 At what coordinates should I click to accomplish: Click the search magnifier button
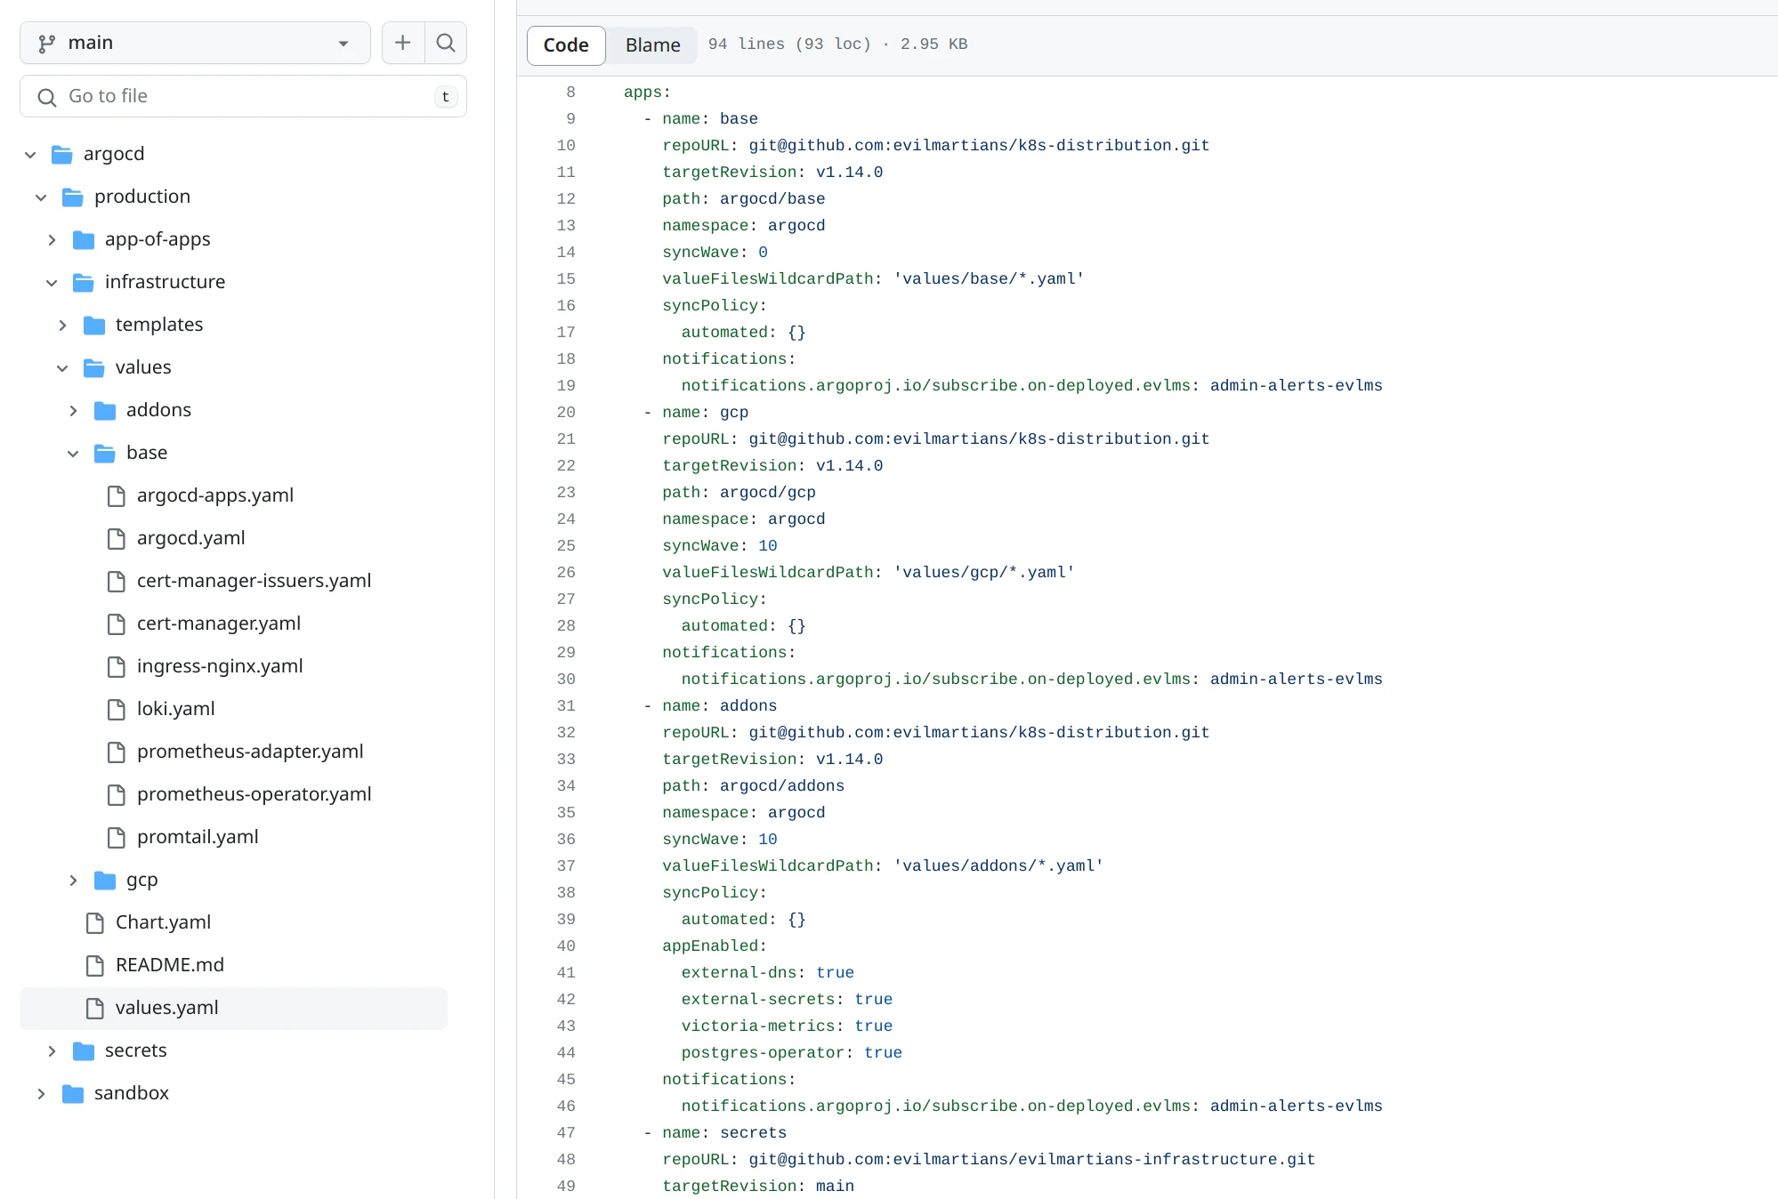coord(446,43)
